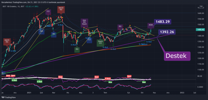Click the TradingView logo at bottom
This screenshot has width=208, height=100.
(x=9, y=98)
